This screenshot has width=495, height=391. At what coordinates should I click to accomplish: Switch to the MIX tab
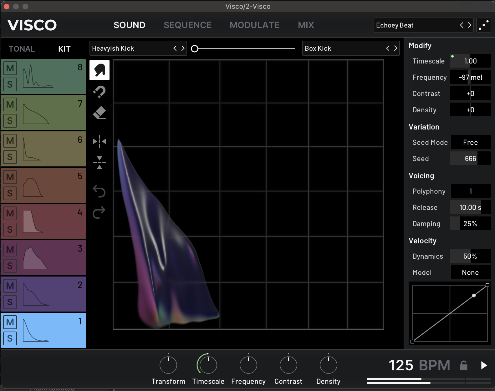pyautogui.click(x=306, y=25)
